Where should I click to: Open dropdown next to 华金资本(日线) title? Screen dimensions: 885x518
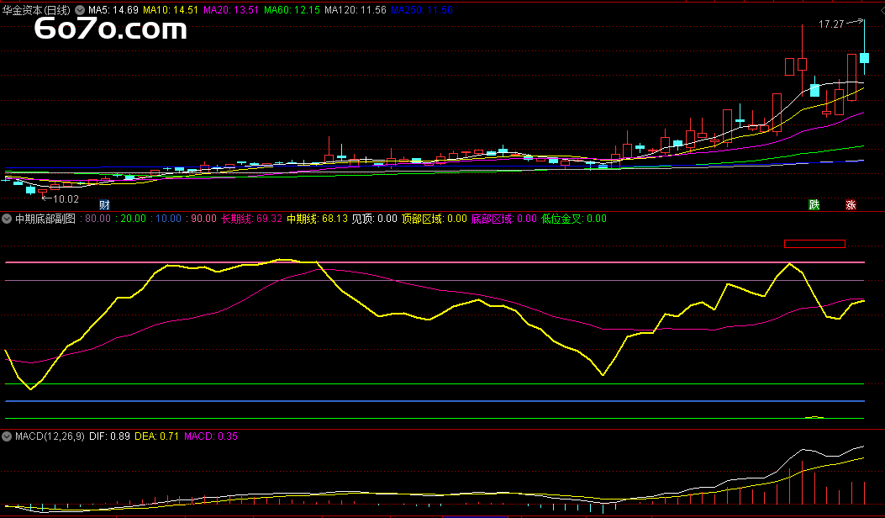point(80,10)
